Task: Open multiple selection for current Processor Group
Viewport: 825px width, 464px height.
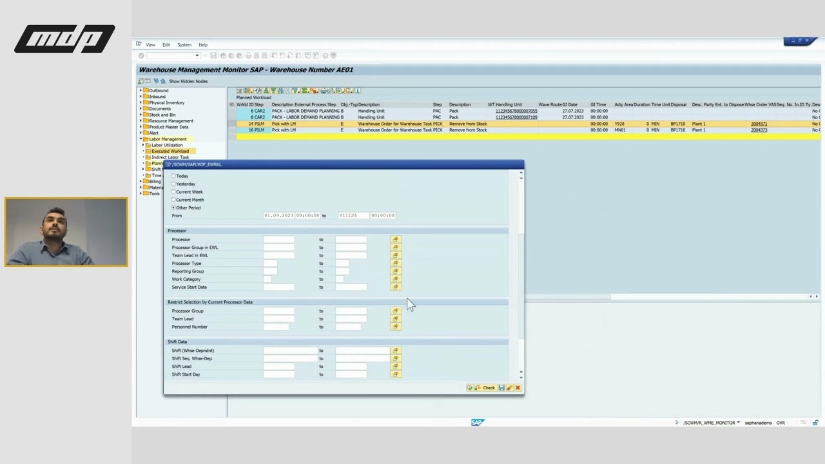Action: (x=396, y=311)
